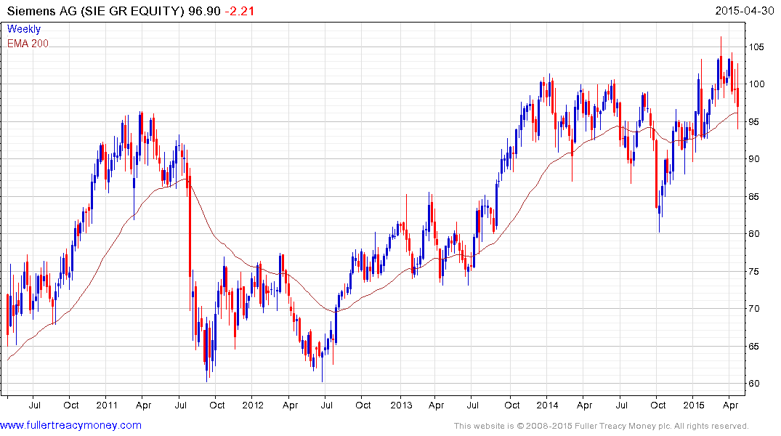Click the 105 price axis label
781x436 pixels.
(756, 47)
